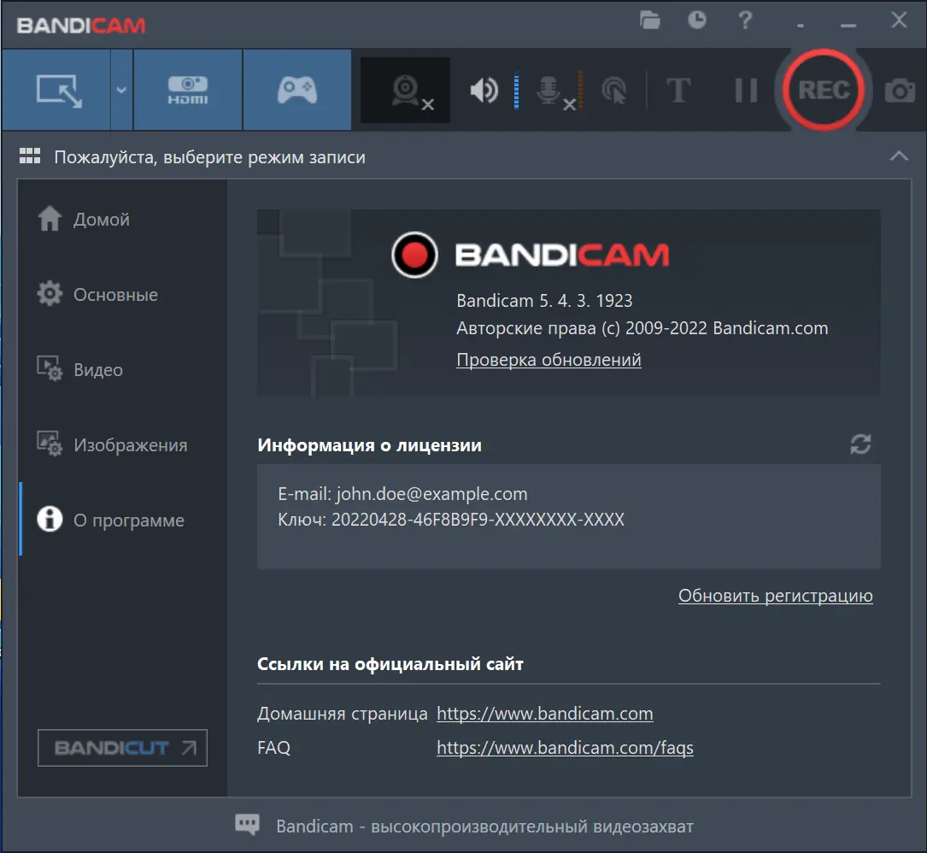Minimize Bandicam to tray button

848,25
